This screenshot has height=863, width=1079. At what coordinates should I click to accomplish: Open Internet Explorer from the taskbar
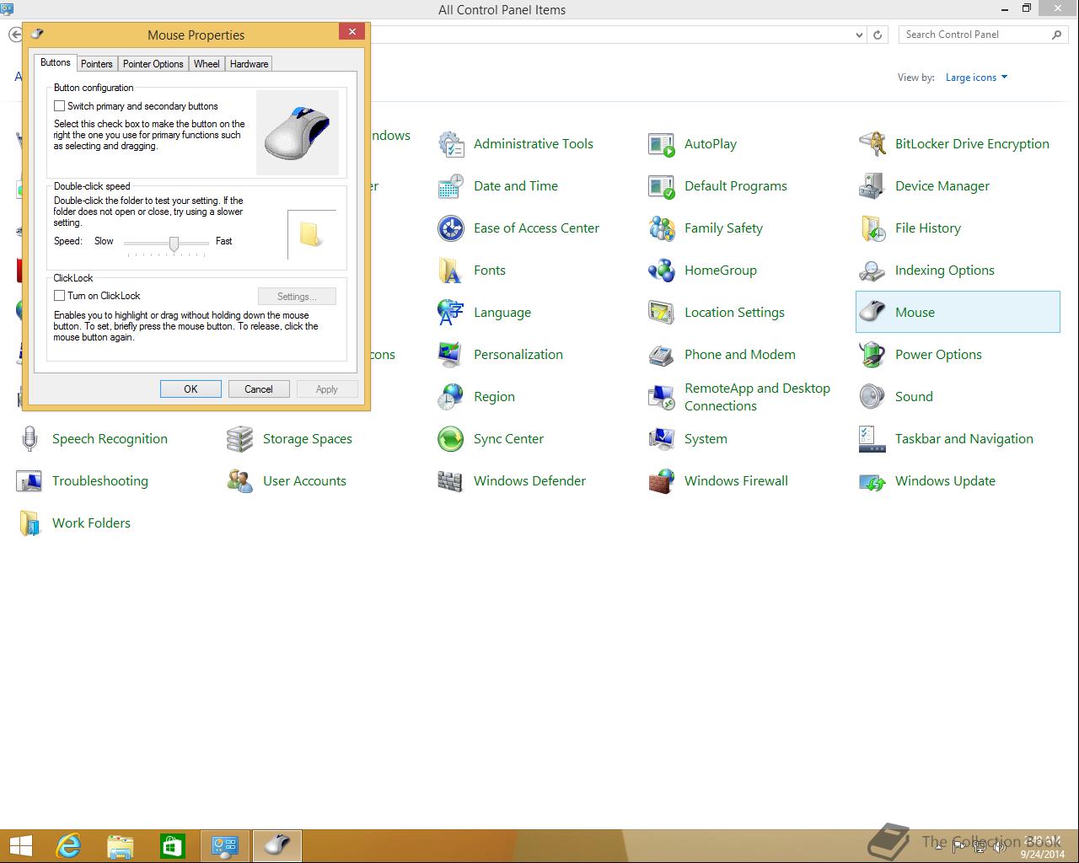pos(68,845)
